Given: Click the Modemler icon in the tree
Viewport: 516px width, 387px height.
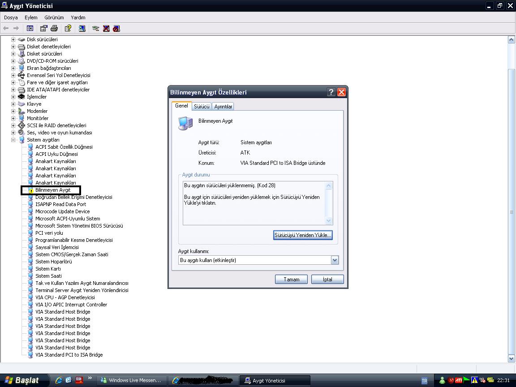Looking at the screenshot, I should click(21, 111).
